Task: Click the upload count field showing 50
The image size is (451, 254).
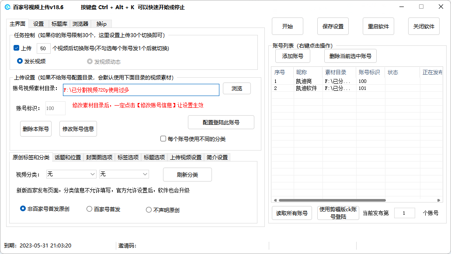Action: [x=43, y=48]
